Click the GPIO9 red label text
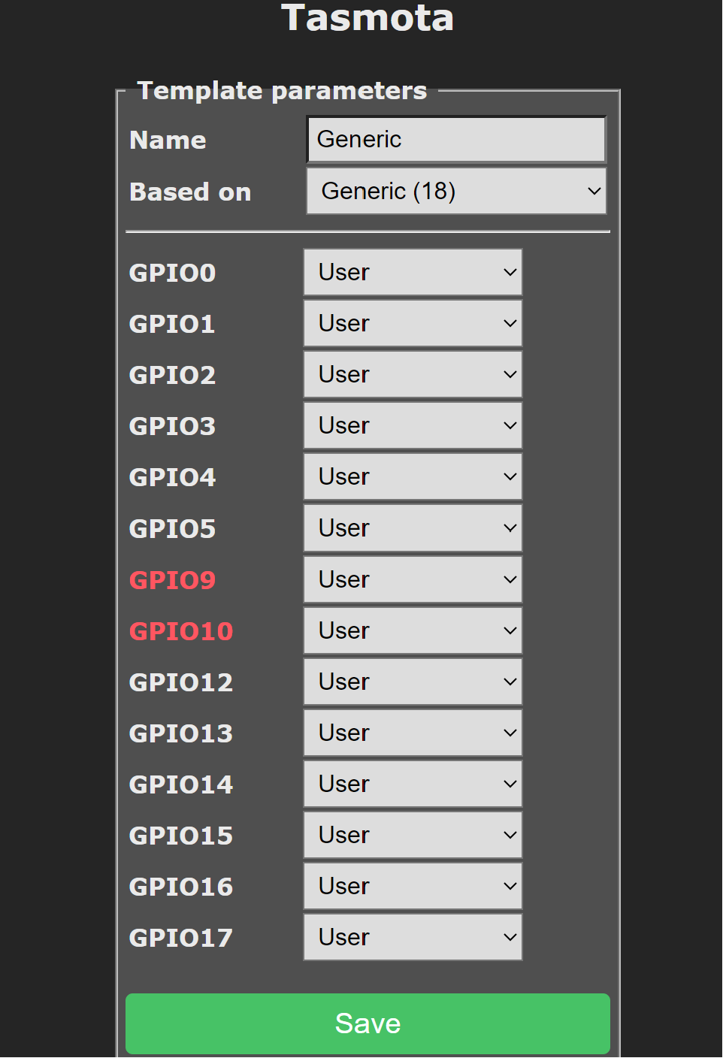The height and width of the screenshot is (1058, 723). (x=172, y=580)
